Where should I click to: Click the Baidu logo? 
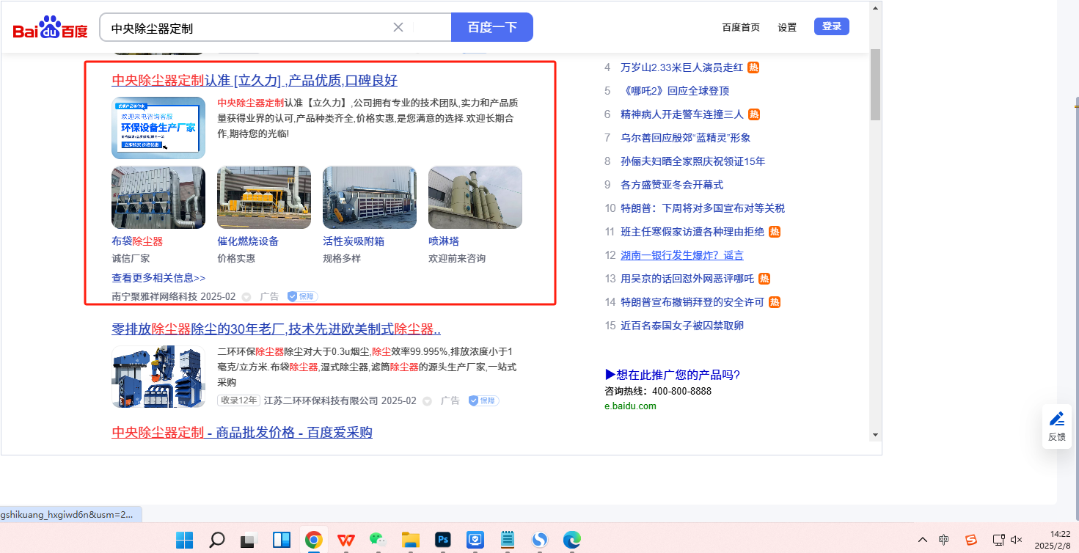(50, 28)
